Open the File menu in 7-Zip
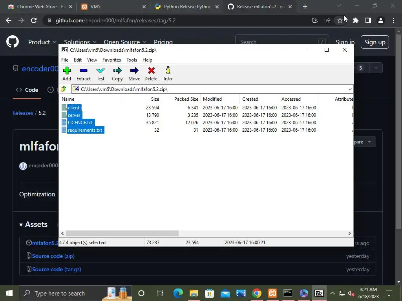Viewport: 402px width, 301px height. (x=65, y=60)
